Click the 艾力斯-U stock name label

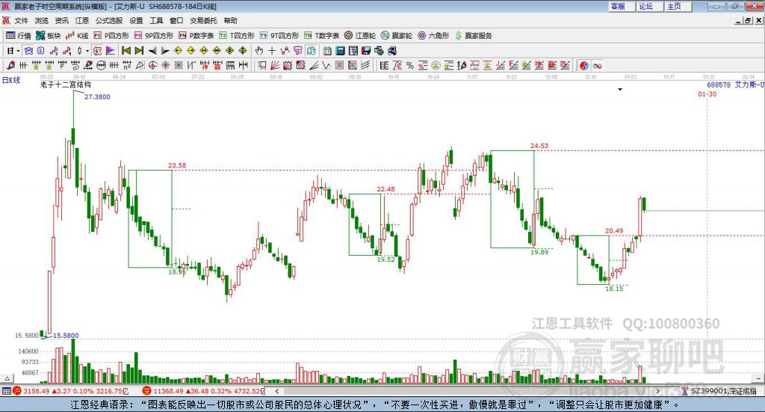749,85
